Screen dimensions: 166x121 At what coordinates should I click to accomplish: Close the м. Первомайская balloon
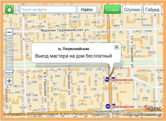[116, 47]
